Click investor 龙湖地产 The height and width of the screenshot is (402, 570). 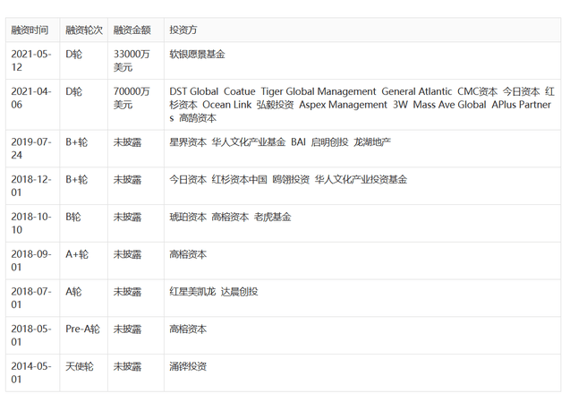click(372, 142)
